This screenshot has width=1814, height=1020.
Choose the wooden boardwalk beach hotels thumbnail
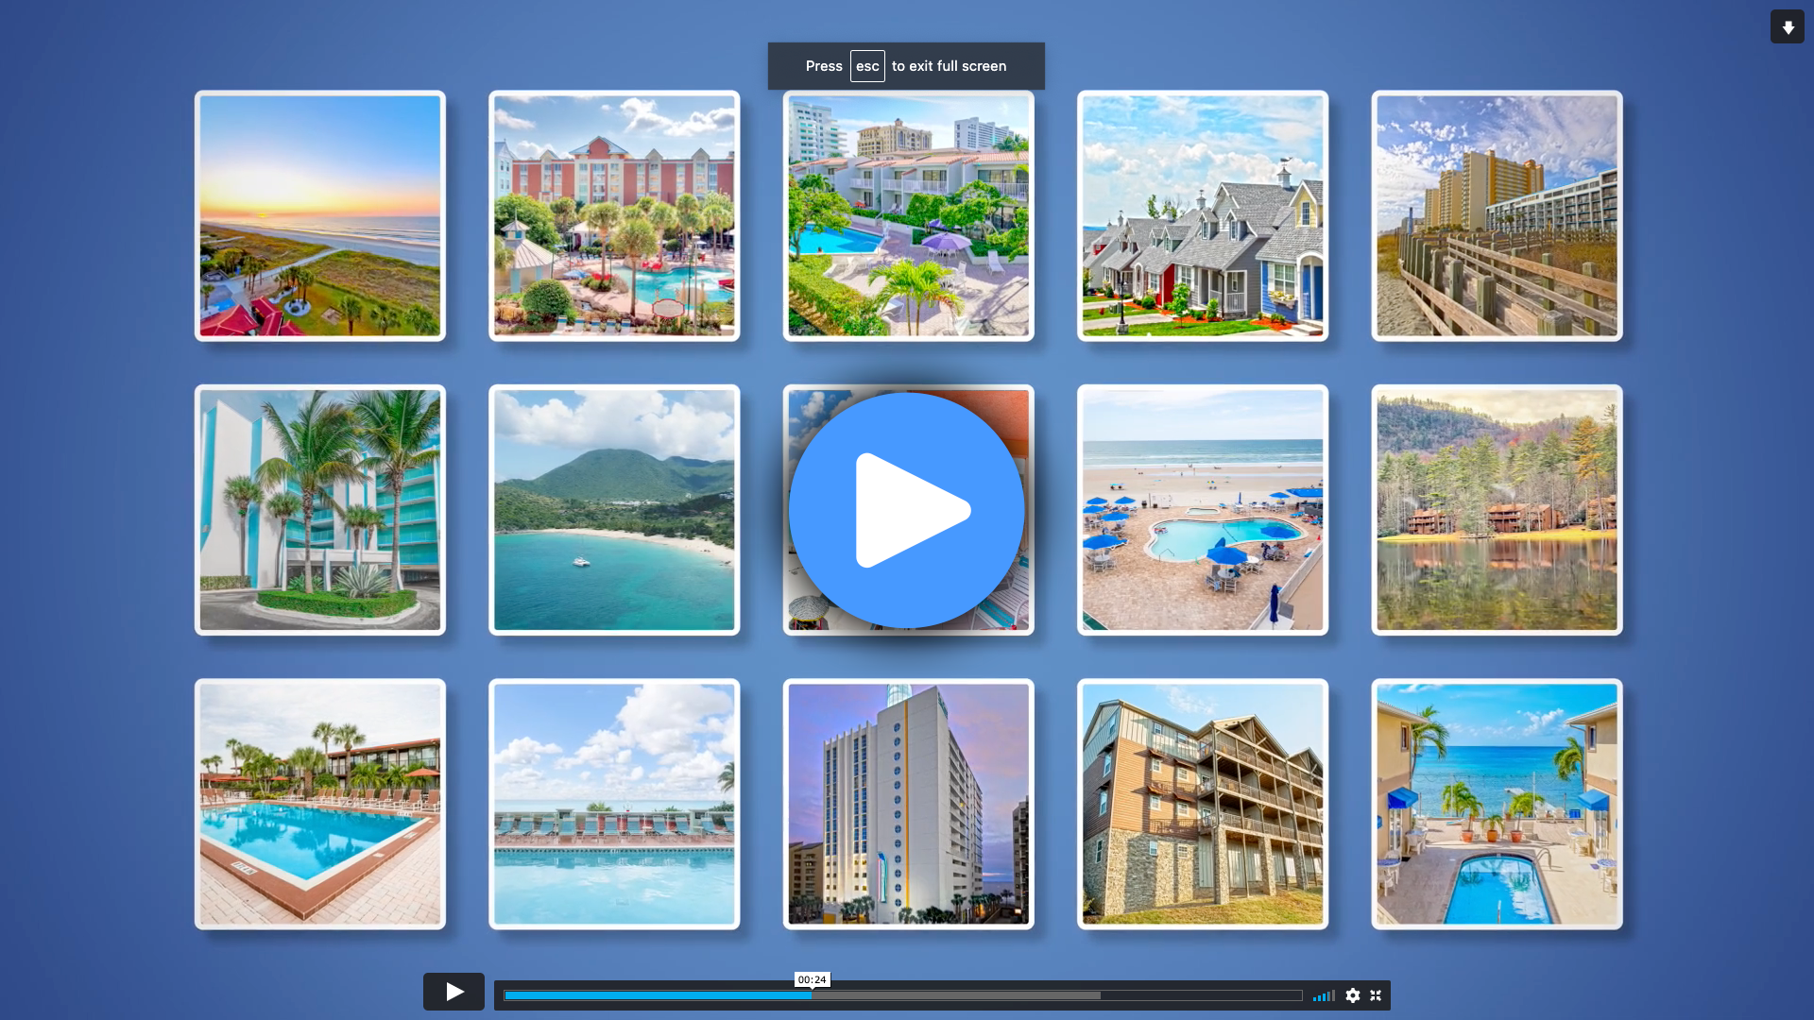[1497, 215]
